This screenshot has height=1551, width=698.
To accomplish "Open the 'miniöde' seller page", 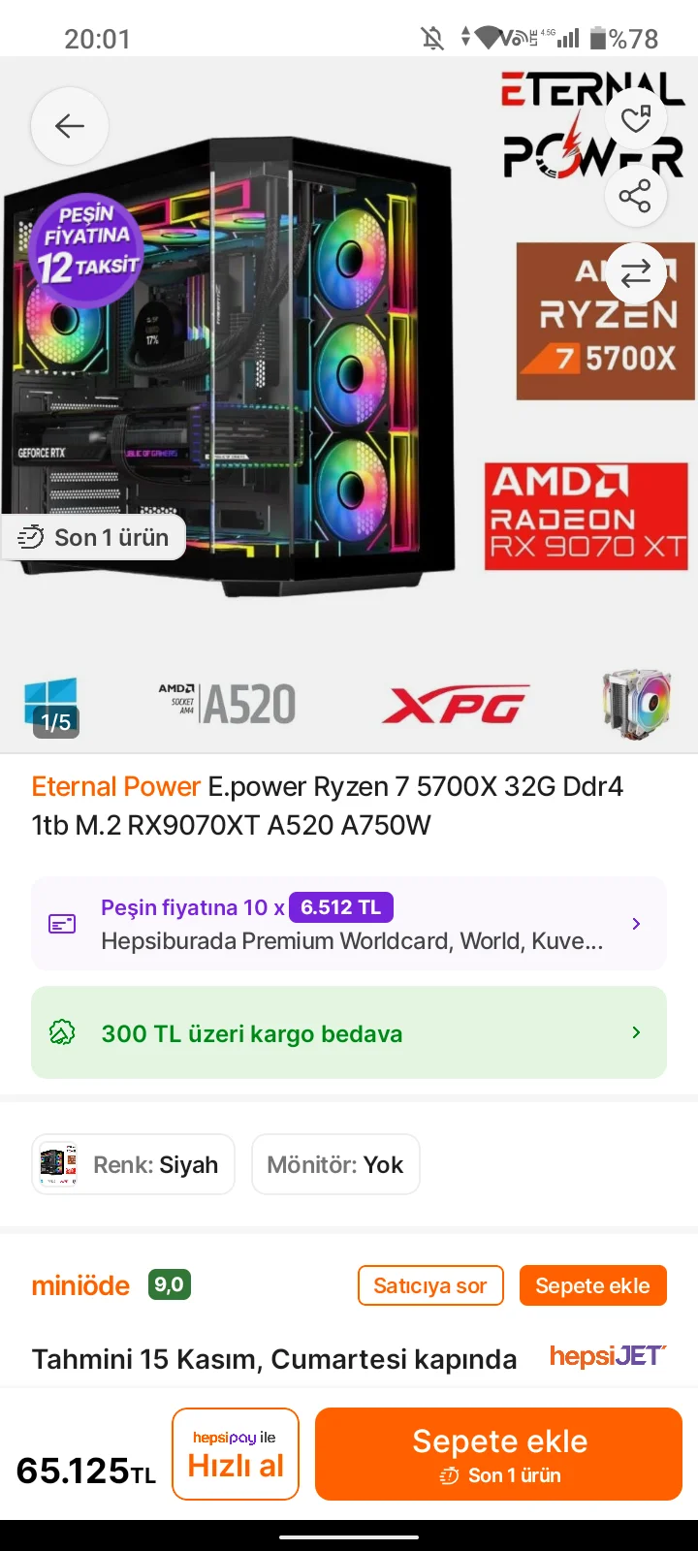I will (x=80, y=1285).
